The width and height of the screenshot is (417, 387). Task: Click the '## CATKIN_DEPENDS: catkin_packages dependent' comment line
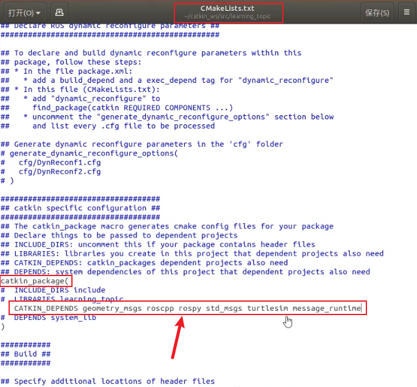coord(144,263)
